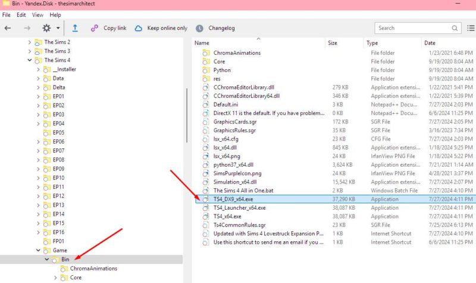This screenshot has width=476, height=283.
Task: Open the Changelog clock icon
Action: point(199,28)
